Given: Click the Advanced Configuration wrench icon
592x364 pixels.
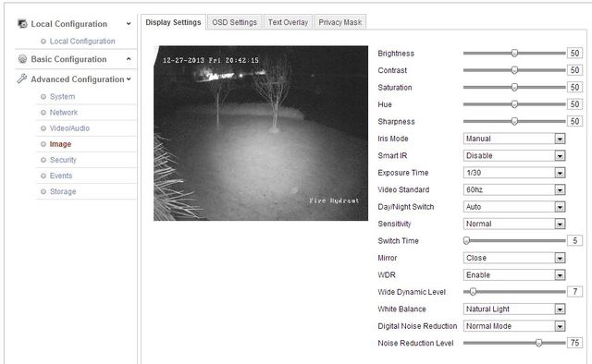Looking at the screenshot, I should (x=22, y=79).
